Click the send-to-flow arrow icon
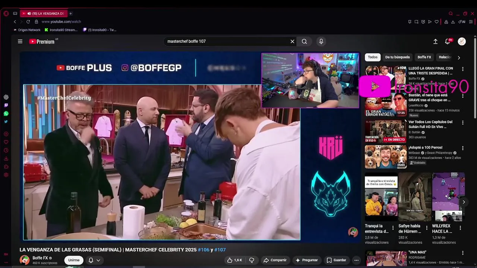This screenshot has height=268, width=477. [x=430, y=22]
